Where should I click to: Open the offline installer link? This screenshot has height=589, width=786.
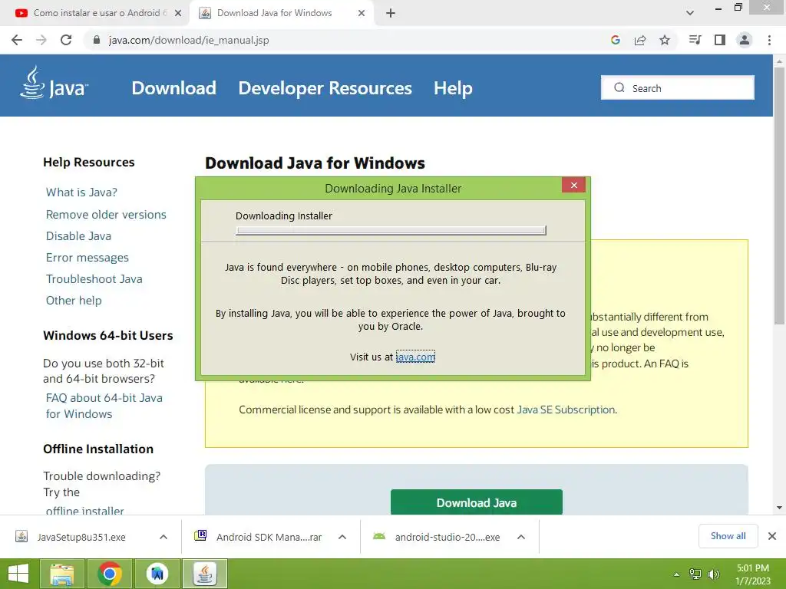coord(84,510)
